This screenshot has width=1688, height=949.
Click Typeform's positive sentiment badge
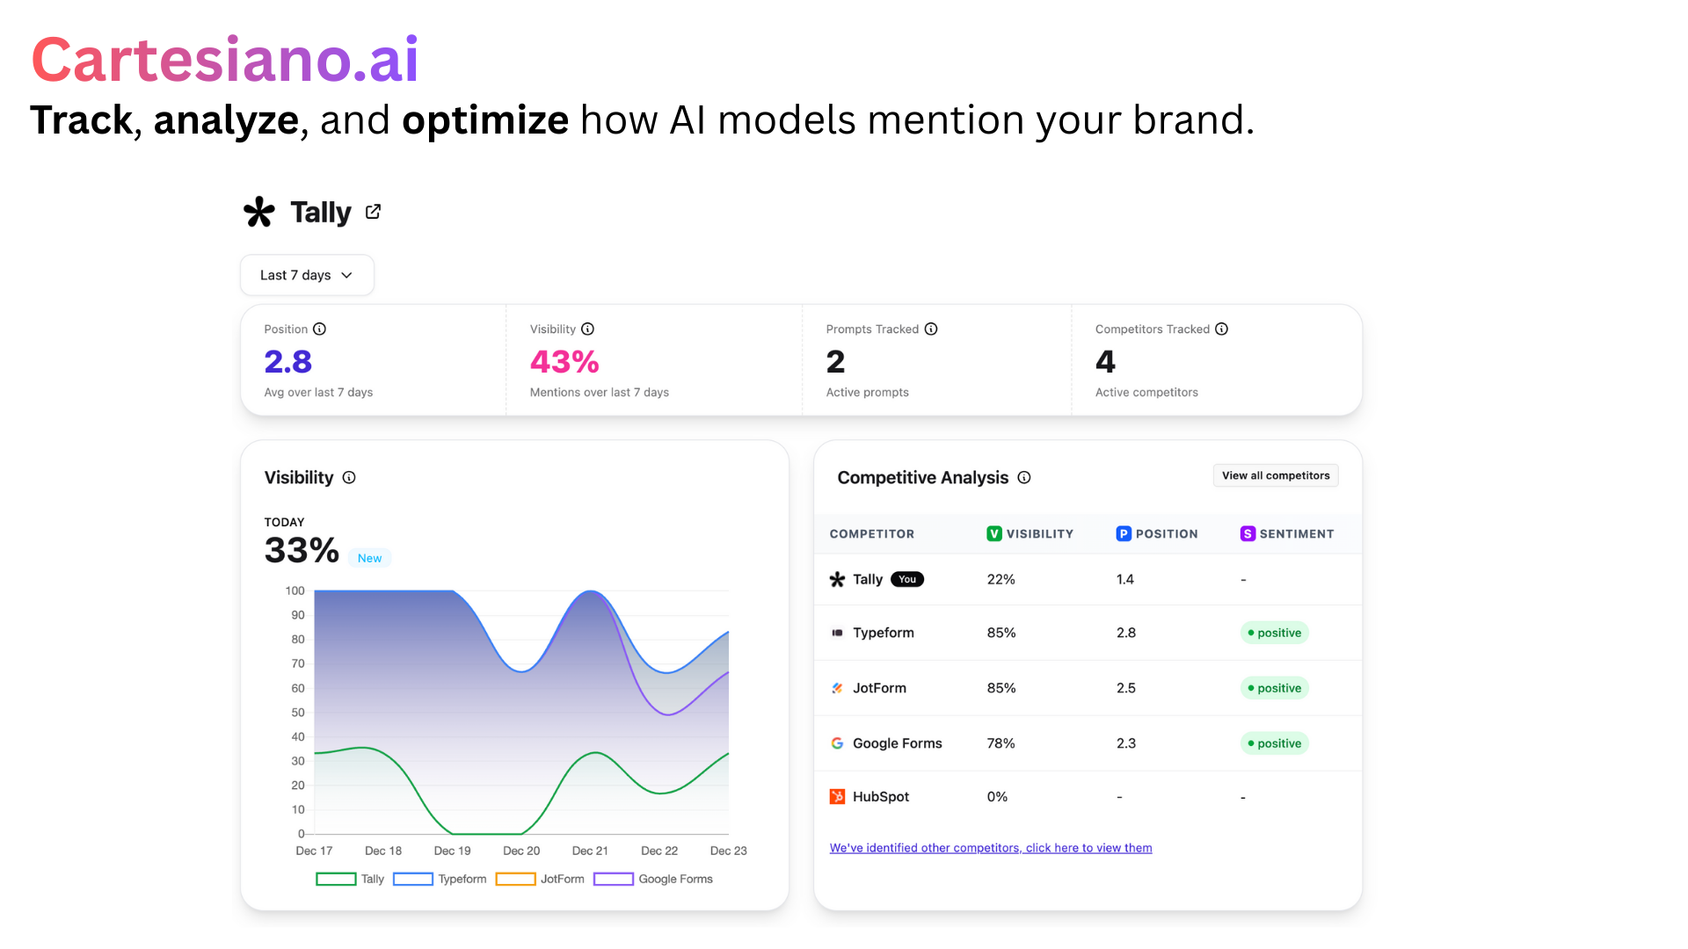(1275, 633)
